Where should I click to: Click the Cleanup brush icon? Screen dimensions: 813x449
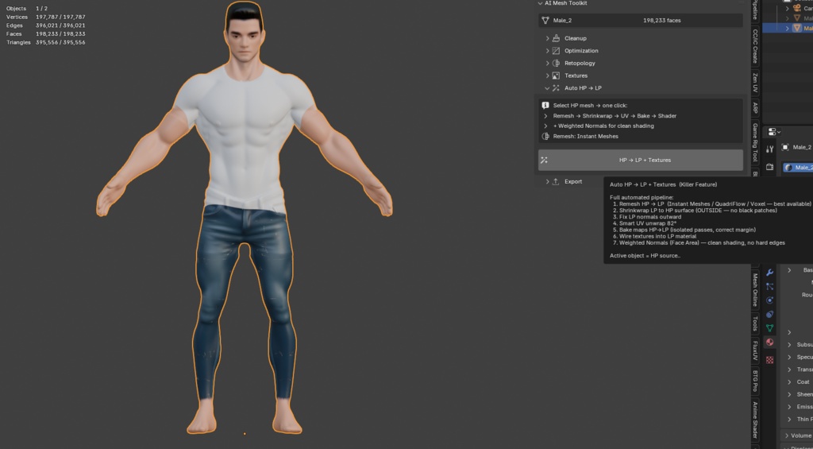tap(556, 38)
